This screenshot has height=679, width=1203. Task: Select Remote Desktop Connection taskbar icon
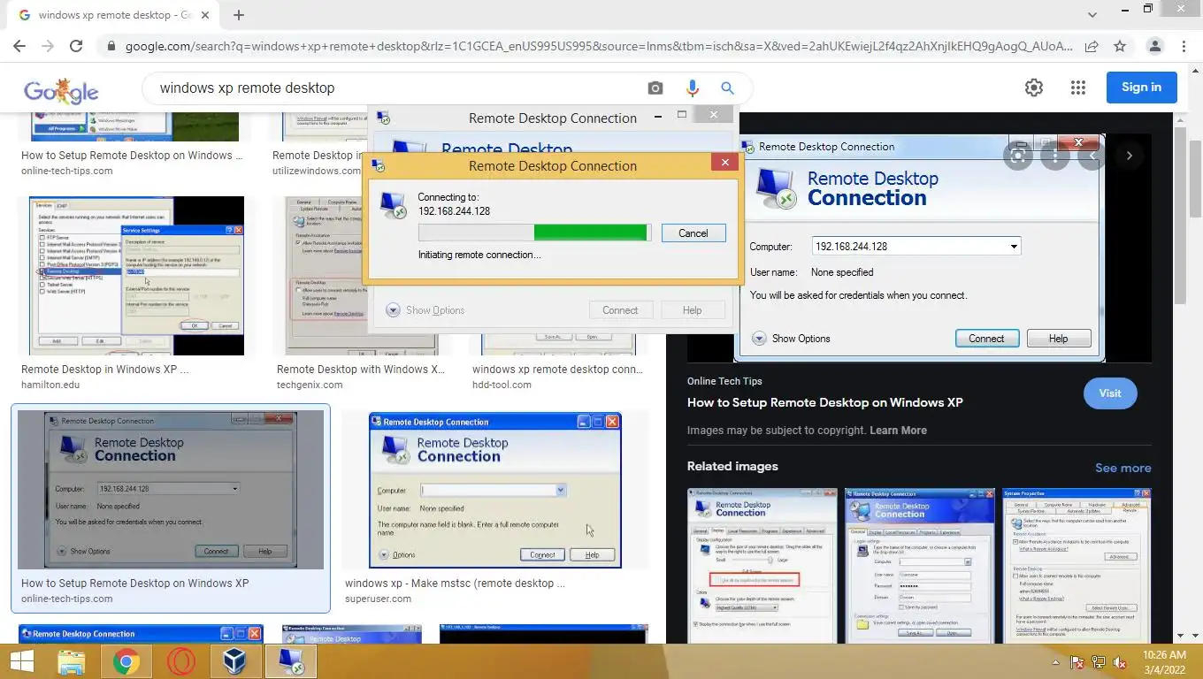point(291,661)
